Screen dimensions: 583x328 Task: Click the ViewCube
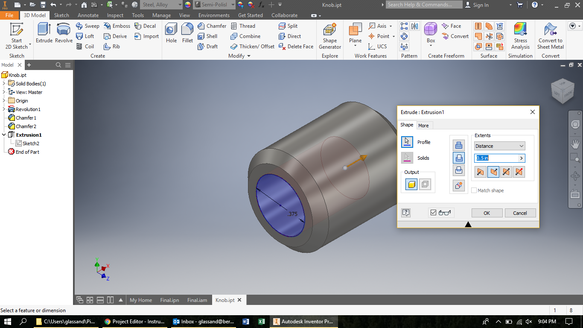click(x=563, y=91)
